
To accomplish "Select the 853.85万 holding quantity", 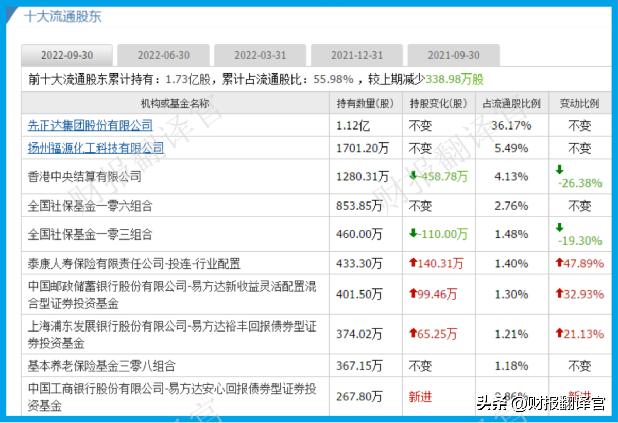I will pos(359,206).
